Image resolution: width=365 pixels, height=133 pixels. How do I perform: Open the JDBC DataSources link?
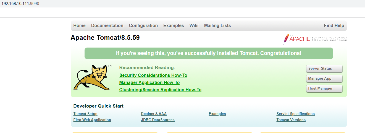pos(158,120)
